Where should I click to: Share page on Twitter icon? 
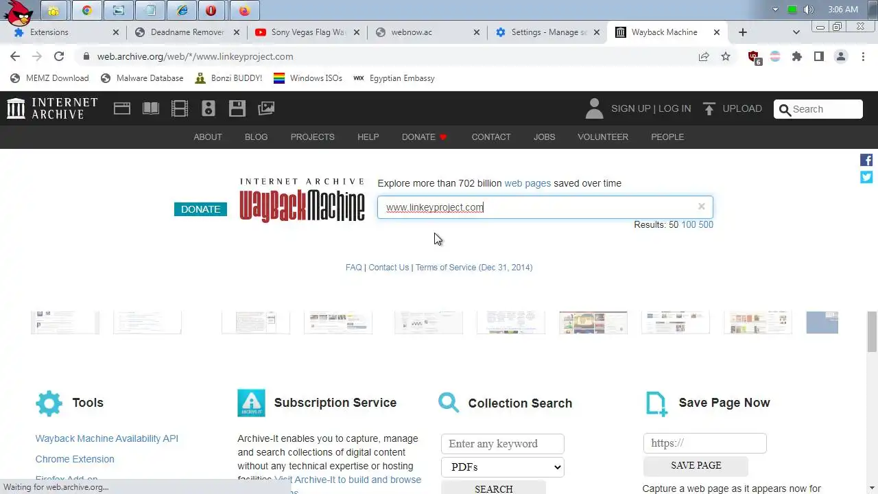(866, 177)
